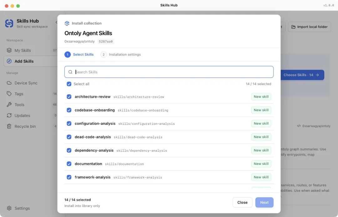
Task: Click the Import local folder button
Action: [x=309, y=27]
